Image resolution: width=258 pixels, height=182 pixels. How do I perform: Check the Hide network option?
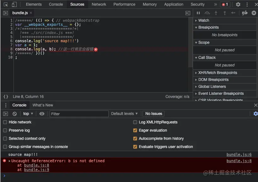pyautogui.click(x=5, y=122)
